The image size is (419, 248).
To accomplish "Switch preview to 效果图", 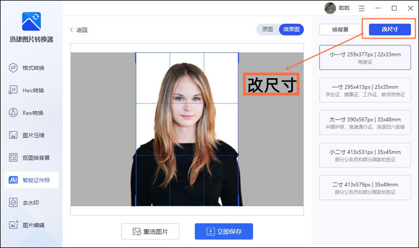I will [291, 30].
